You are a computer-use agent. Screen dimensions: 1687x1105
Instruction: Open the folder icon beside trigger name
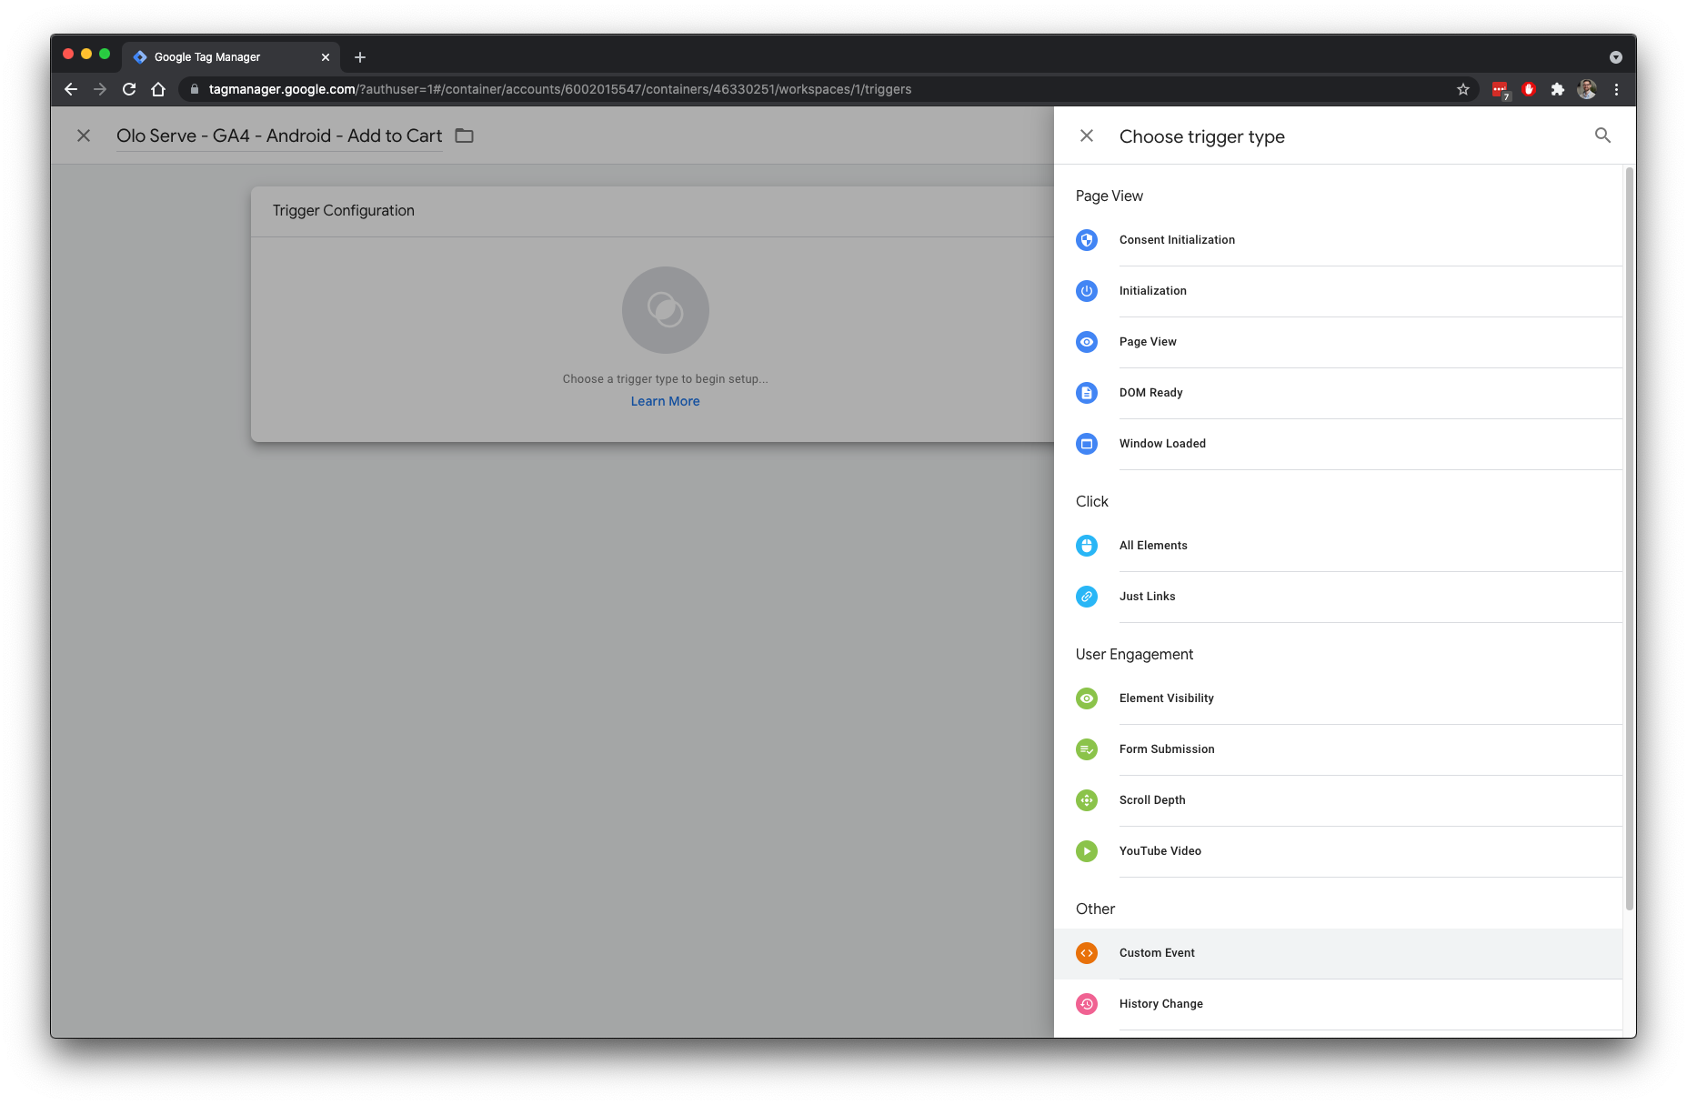pyautogui.click(x=465, y=136)
